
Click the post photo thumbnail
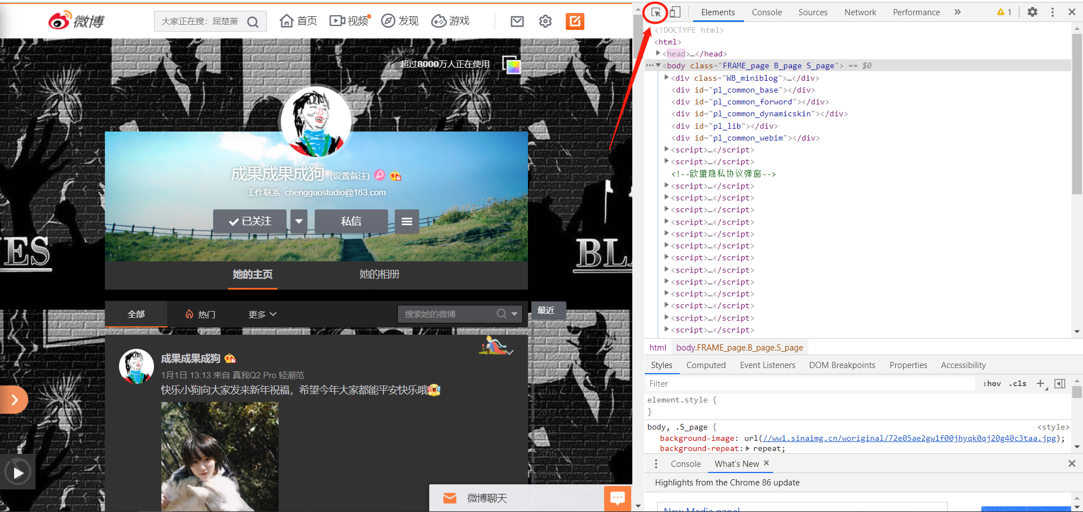click(220, 457)
